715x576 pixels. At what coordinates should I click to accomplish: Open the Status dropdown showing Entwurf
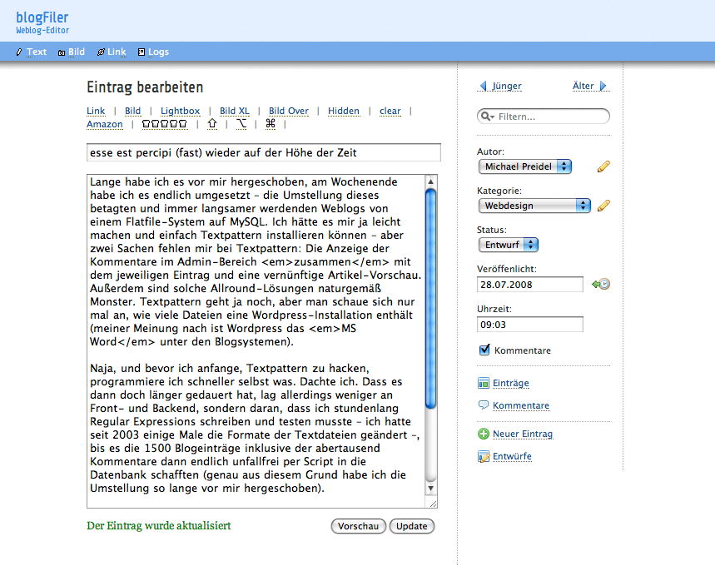(x=509, y=245)
